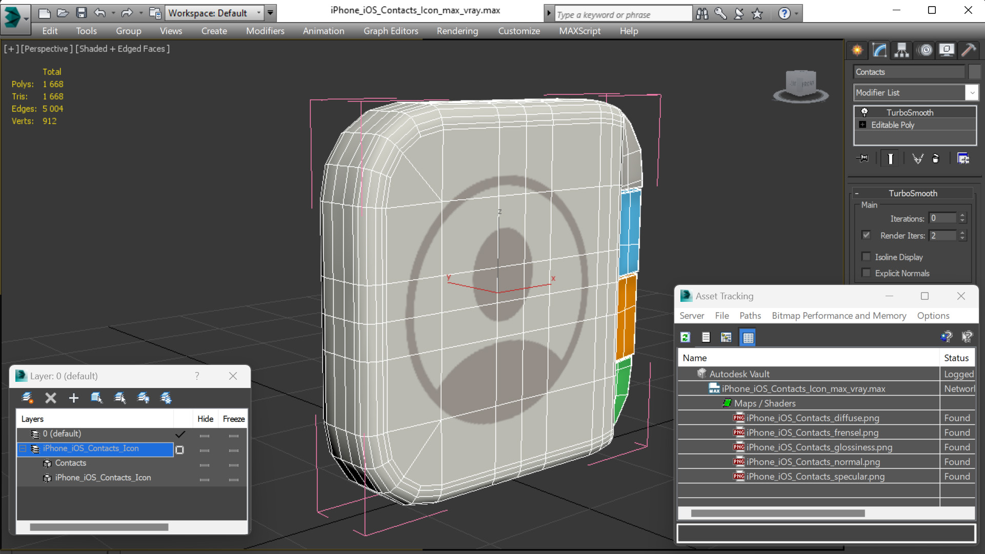Expand the Editable Poly plus sign
Image resolution: width=985 pixels, height=554 pixels.
click(x=862, y=125)
